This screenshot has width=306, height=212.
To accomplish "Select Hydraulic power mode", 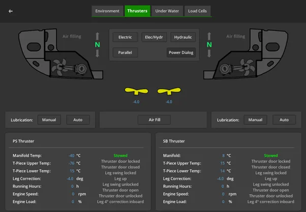I will (x=183, y=37).
